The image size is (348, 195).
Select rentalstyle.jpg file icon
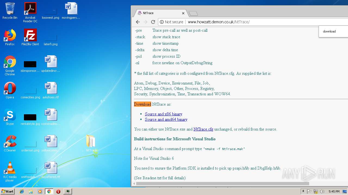pyautogui.click(x=30, y=119)
